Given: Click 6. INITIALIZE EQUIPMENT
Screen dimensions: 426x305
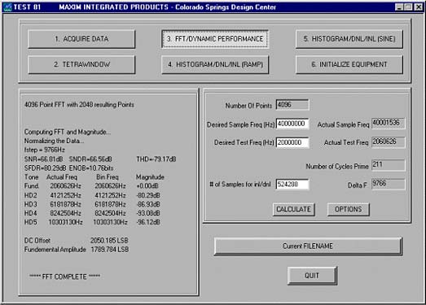Looking at the screenshot, I should pyautogui.click(x=349, y=64).
